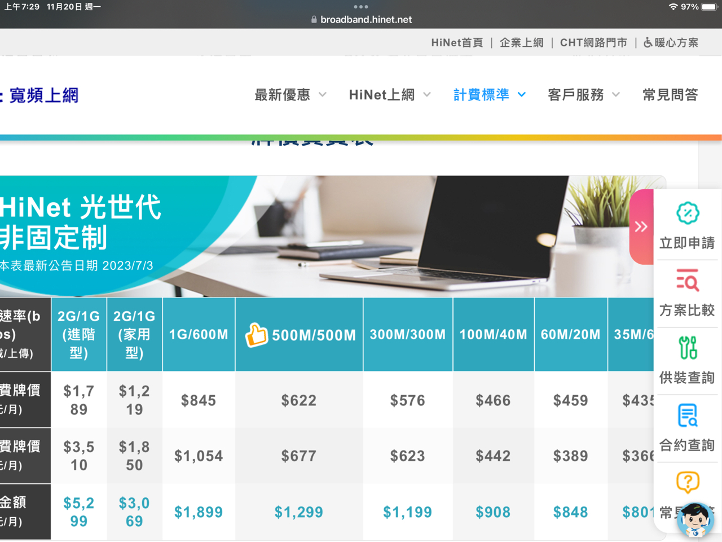Select the 100M/40M column header
This screenshot has width=722, height=542.
(x=494, y=335)
